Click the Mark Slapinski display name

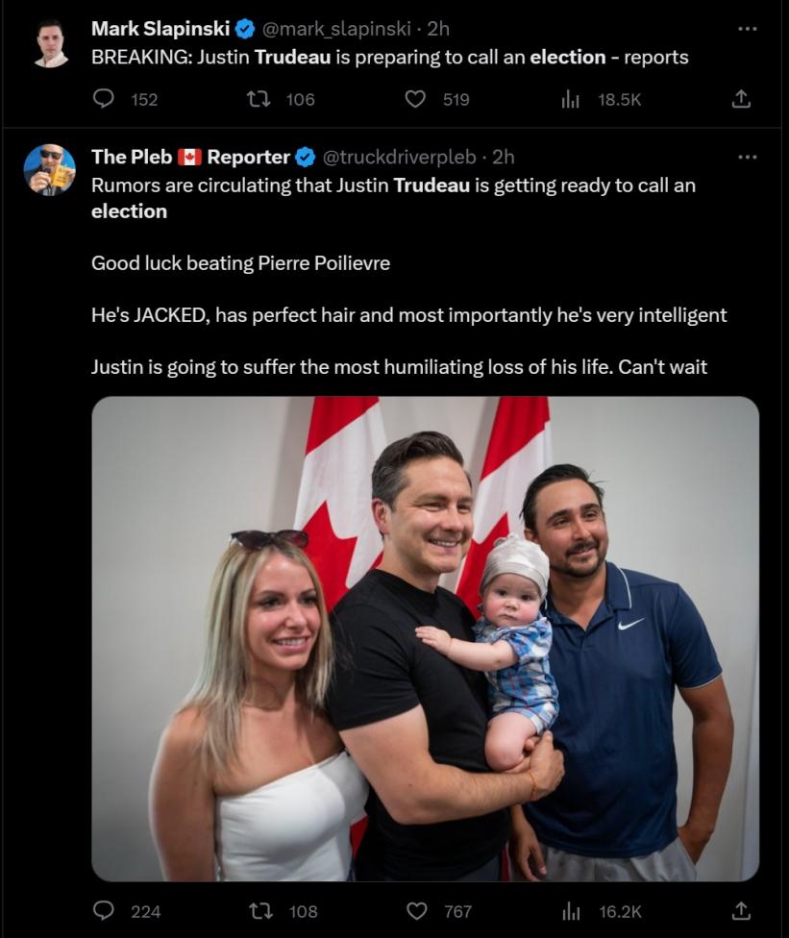point(160,29)
